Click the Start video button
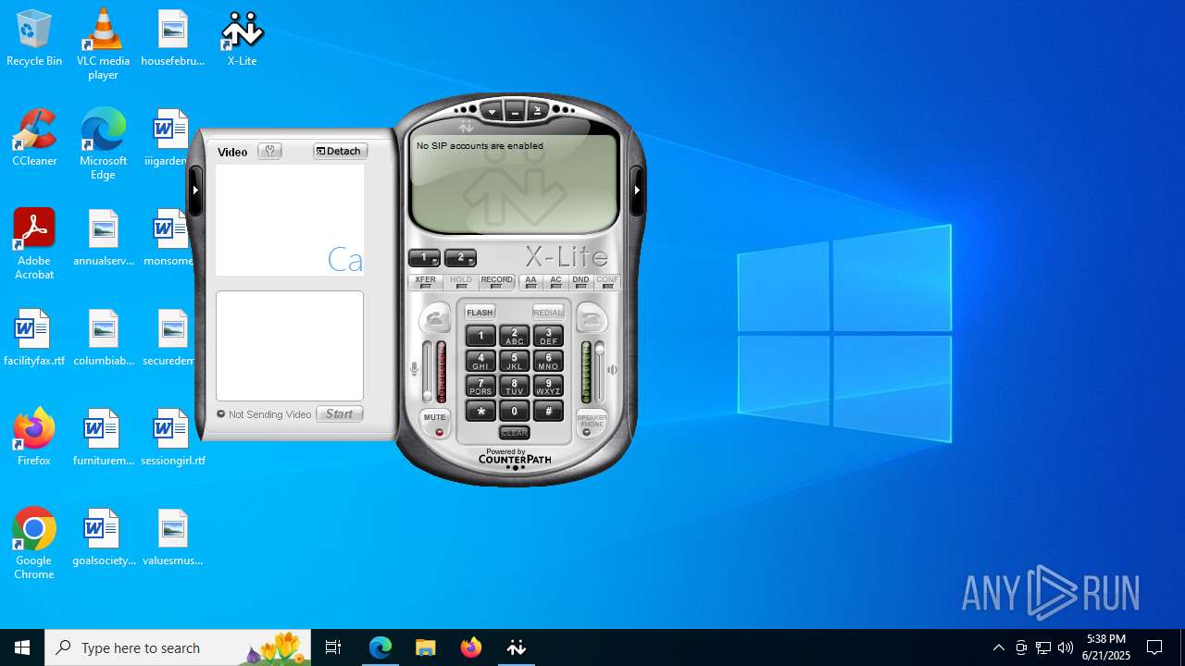This screenshot has width=1185, height=666. [x=340, y=413]
